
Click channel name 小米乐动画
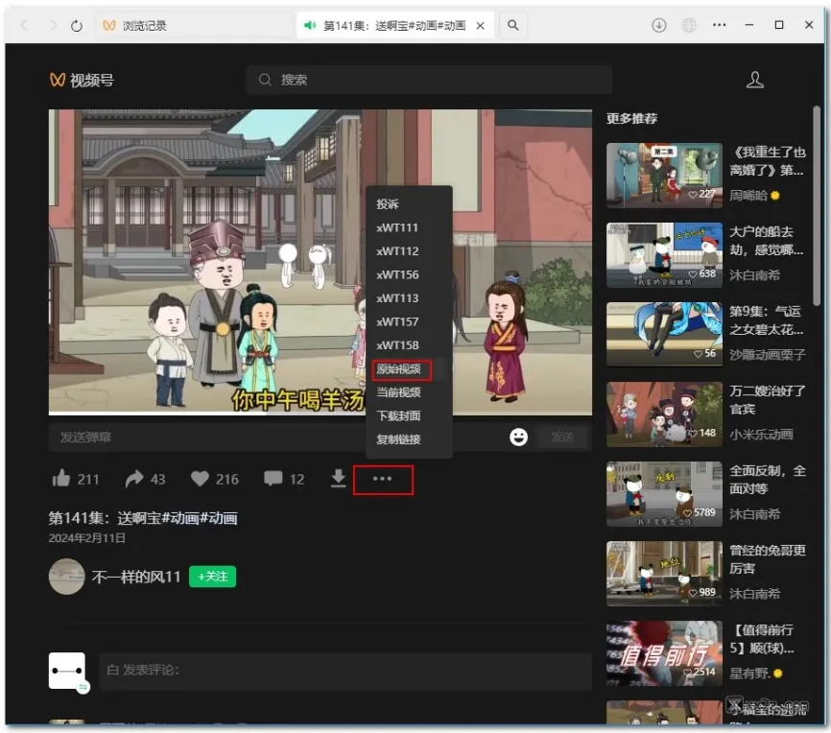[761, 435]
